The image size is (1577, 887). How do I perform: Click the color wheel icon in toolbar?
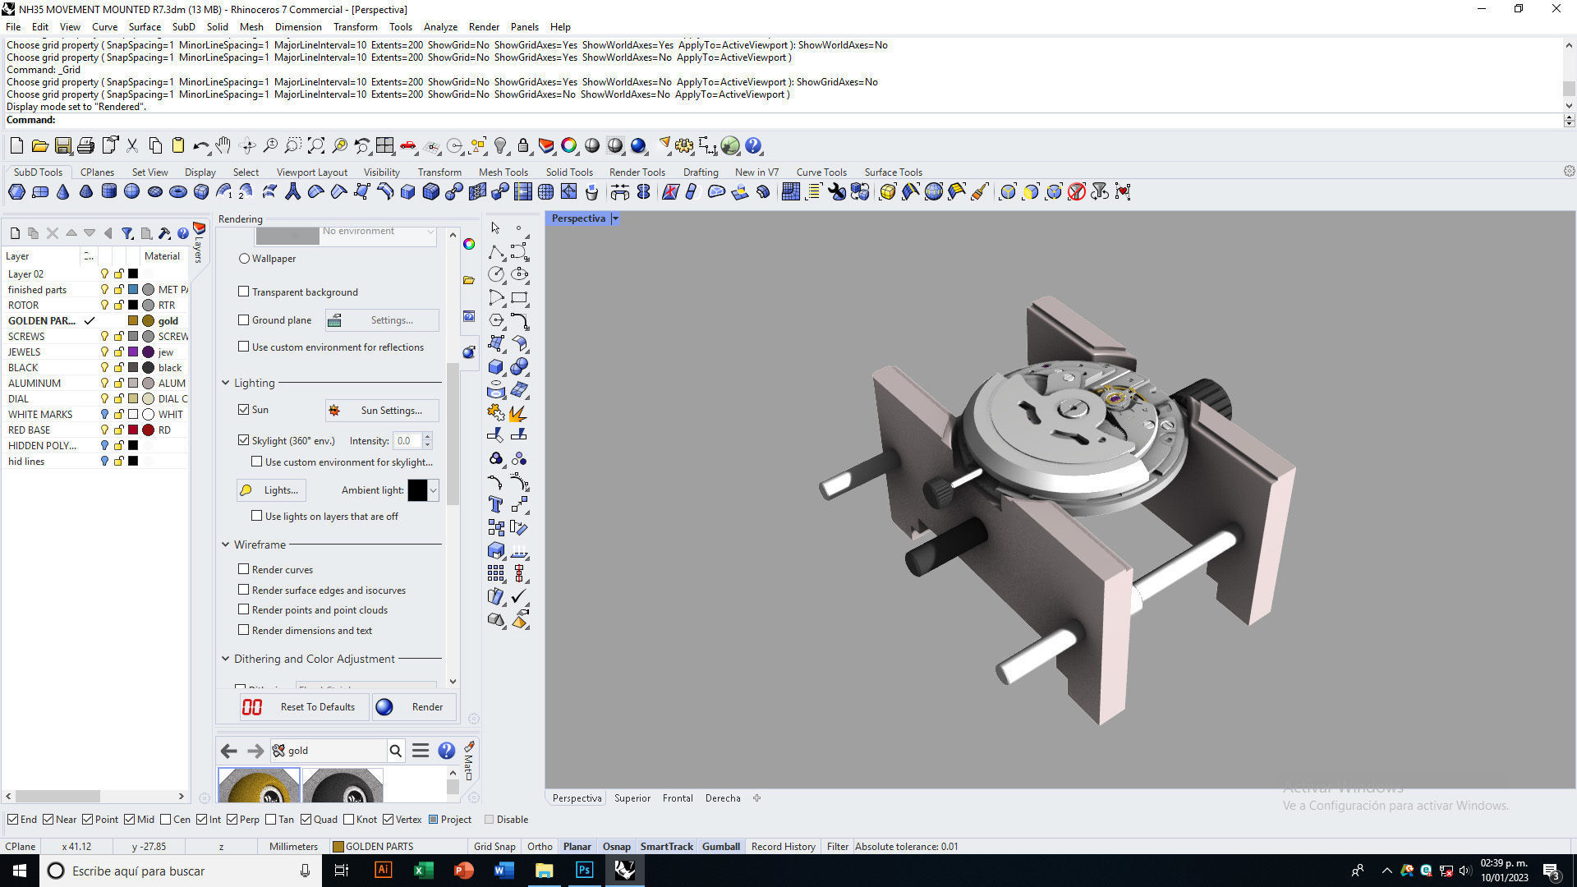click(569, 146)
